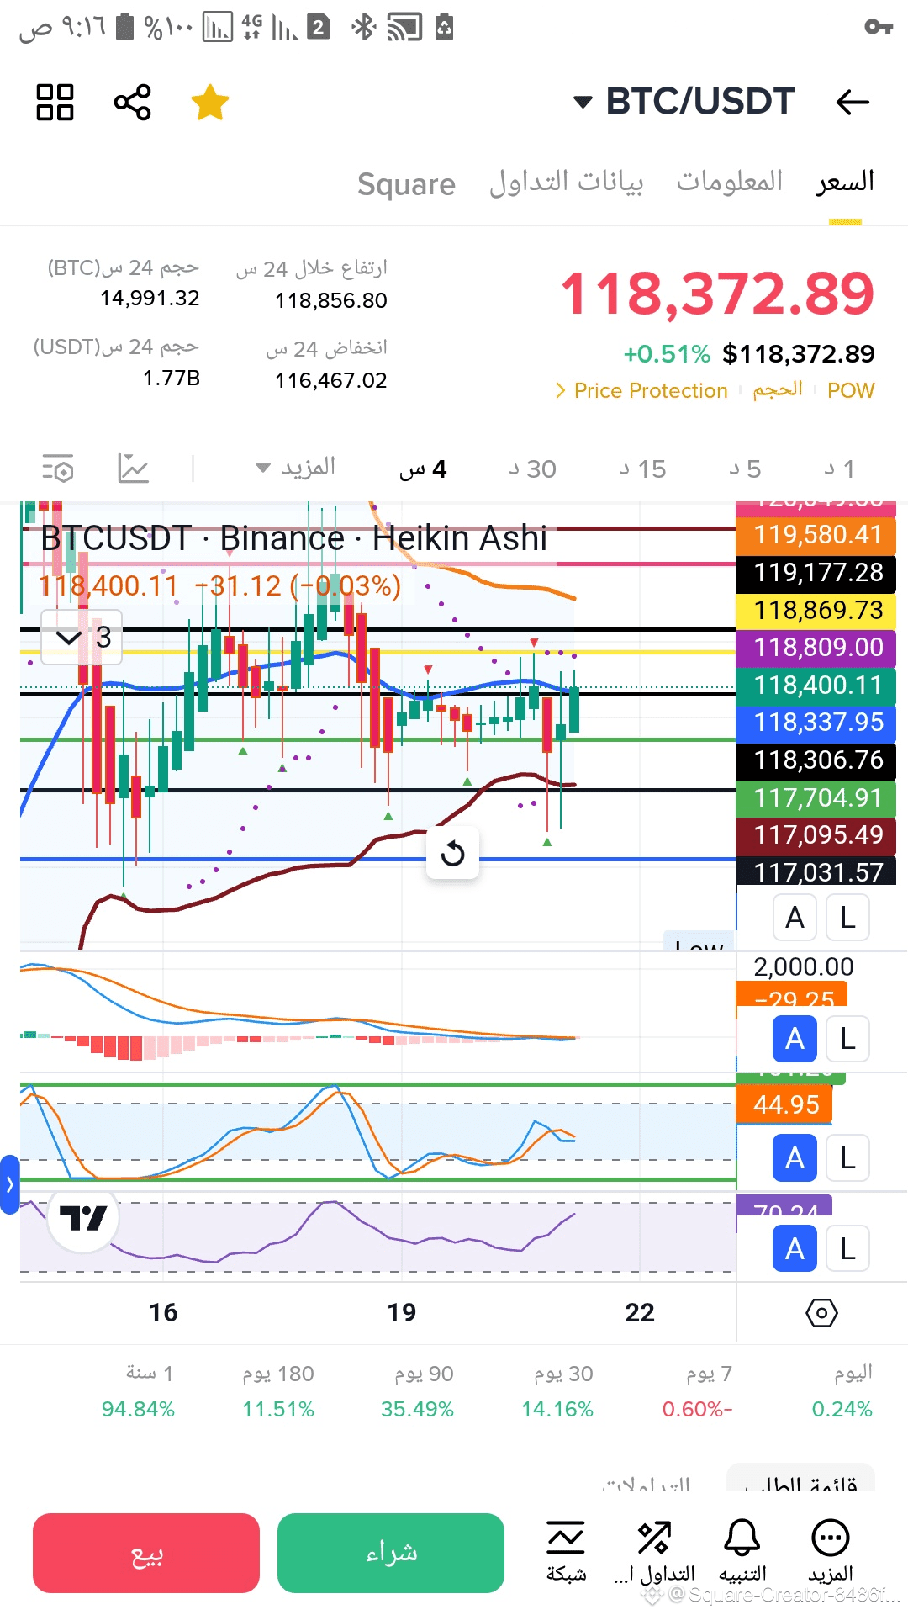This screenshot has height=1615, width=908.
Task: Toggle auto scale A on MACD pane
Action: click(x=794, y=1039)
